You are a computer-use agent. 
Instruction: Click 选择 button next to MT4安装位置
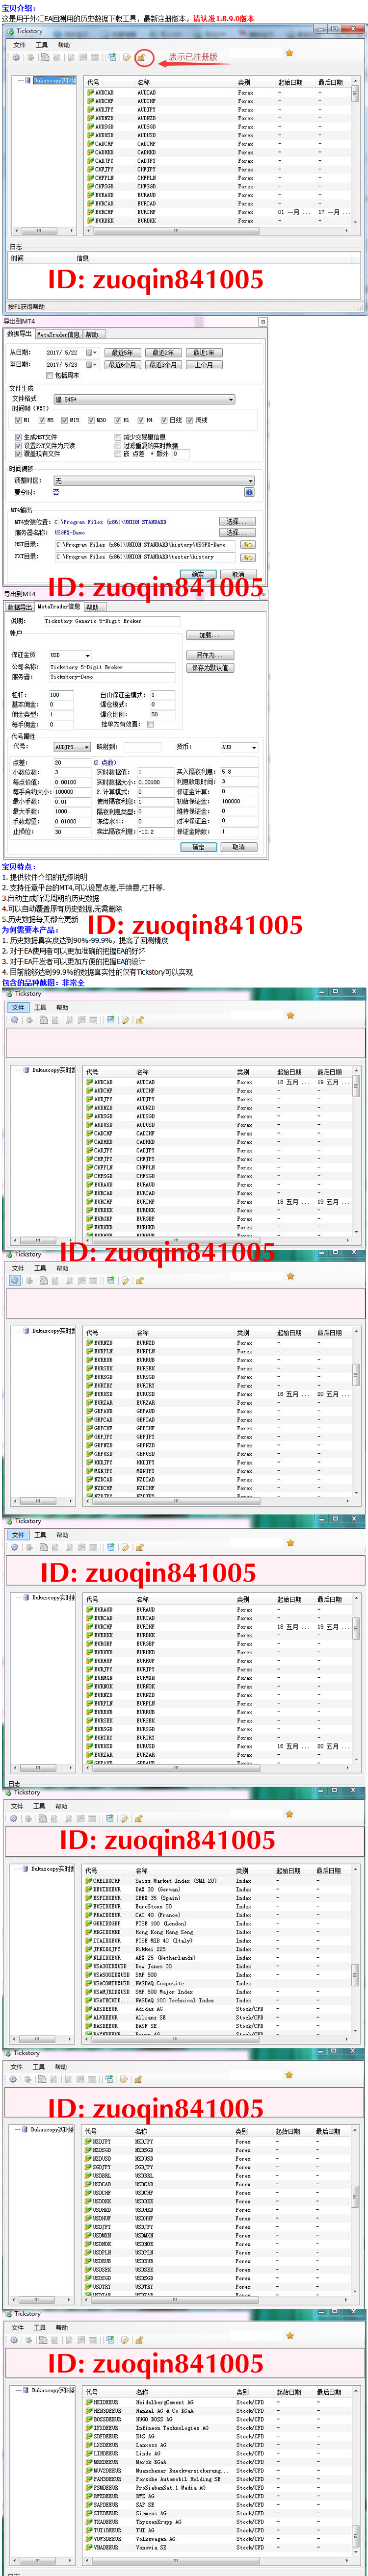(237, 522)
